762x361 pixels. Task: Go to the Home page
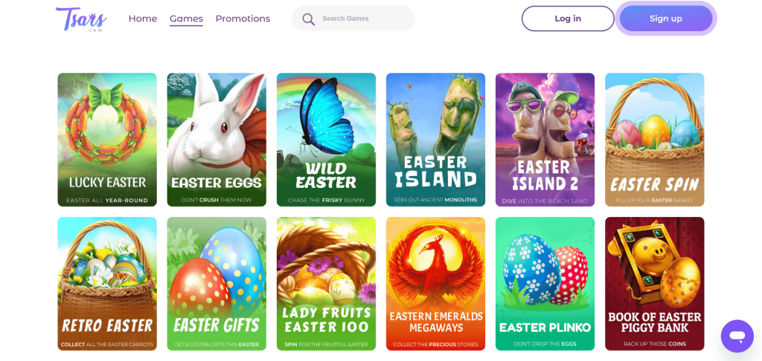coord(143,19)
